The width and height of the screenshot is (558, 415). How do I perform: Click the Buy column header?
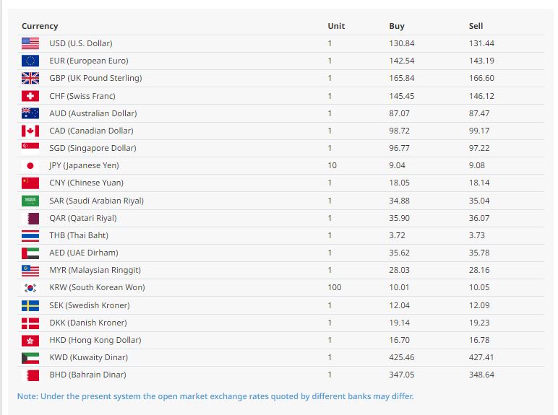(x=397, y=26)
